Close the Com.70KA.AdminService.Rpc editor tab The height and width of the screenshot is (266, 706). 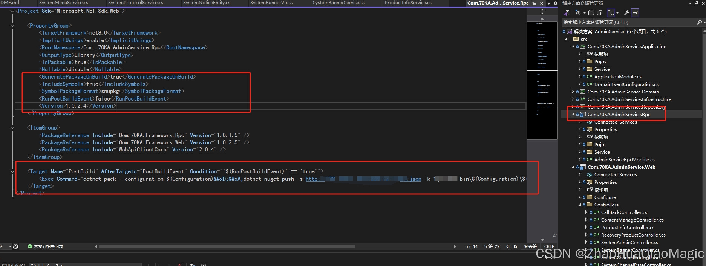tap(542, 3)
